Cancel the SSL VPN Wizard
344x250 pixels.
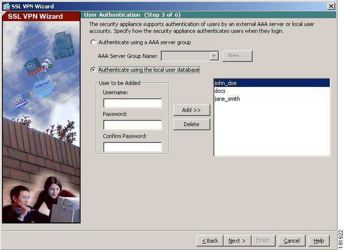coord(291,241)
